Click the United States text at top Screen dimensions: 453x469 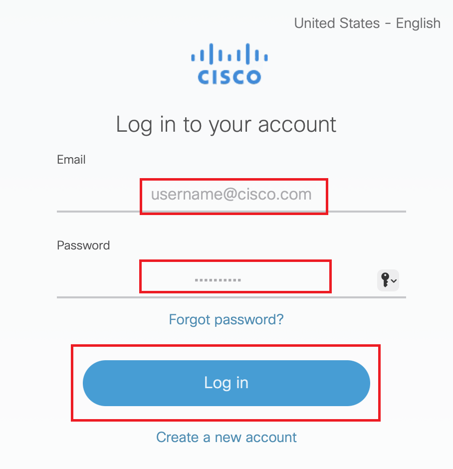tap(337, 23)
